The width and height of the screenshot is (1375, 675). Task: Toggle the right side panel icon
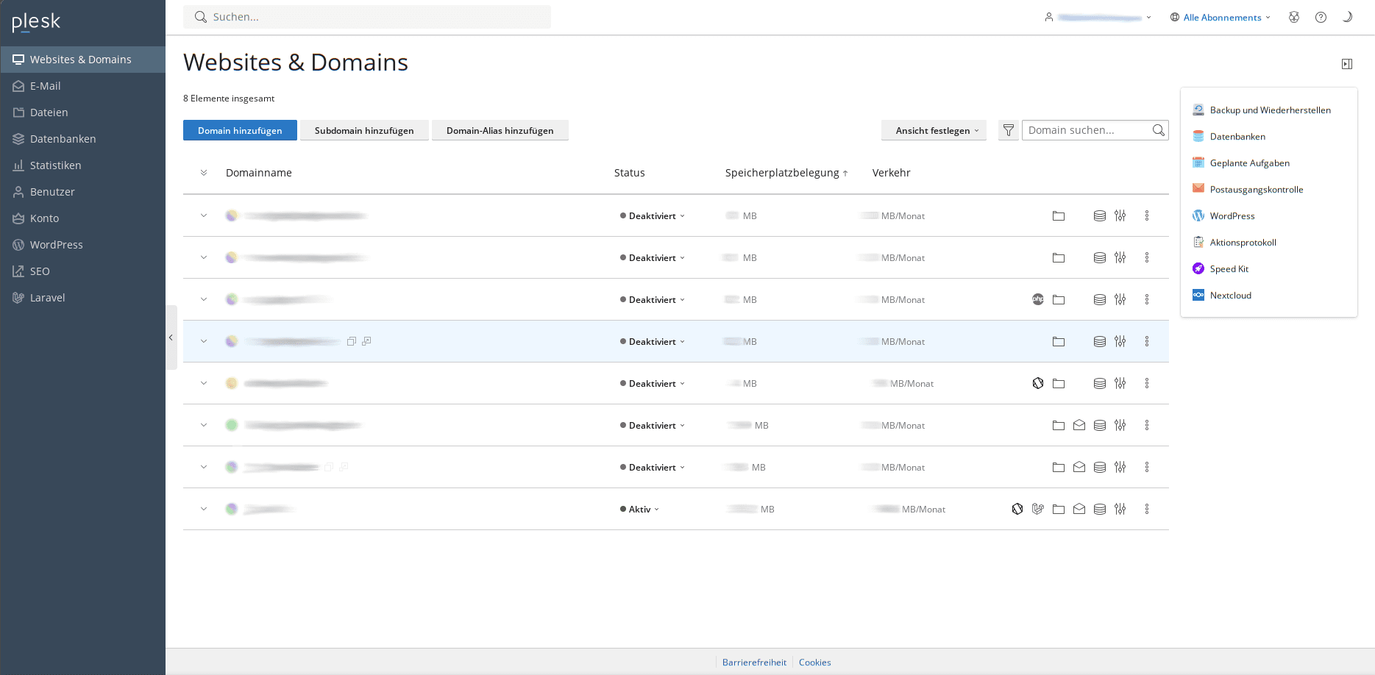(1347, 64)
